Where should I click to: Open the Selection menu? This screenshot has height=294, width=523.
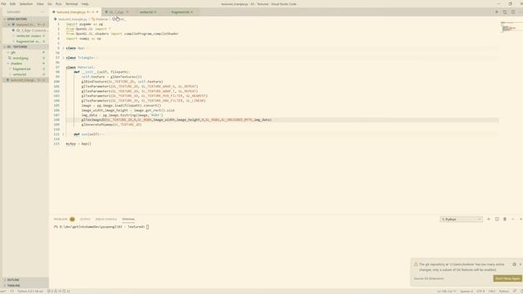coord(25,4)
